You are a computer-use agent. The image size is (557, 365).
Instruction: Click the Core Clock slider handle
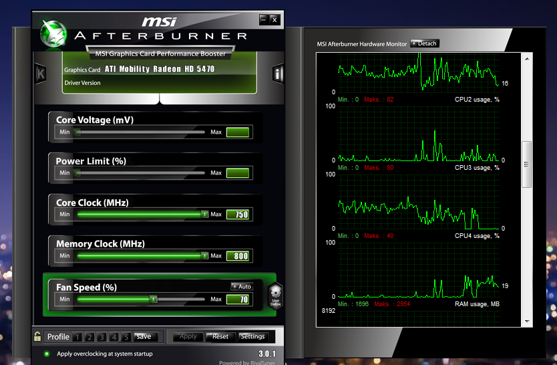coord(204,215)
